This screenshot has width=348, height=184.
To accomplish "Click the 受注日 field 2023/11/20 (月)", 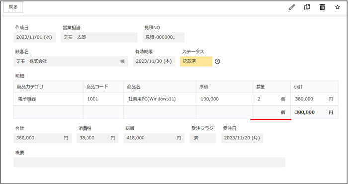I will [242, 138].
